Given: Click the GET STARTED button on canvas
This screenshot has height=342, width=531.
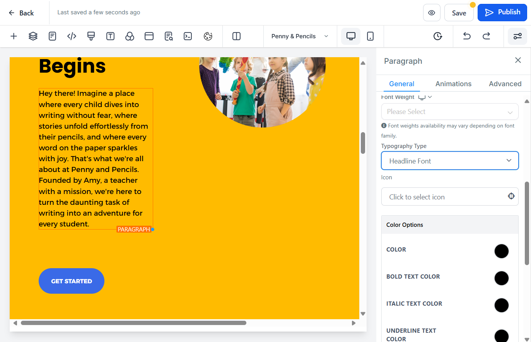Looking at the screenshot, I should pos(72,281).
